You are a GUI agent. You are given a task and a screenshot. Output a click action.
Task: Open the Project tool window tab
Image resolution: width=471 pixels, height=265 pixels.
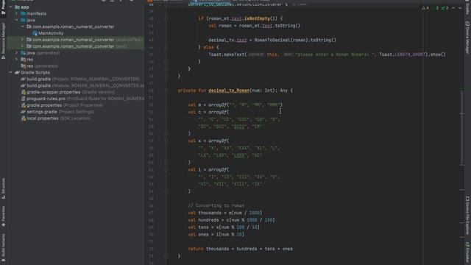pos(3,7)
